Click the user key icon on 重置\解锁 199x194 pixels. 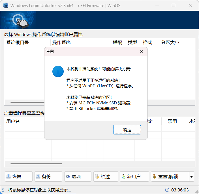[155, 176]
